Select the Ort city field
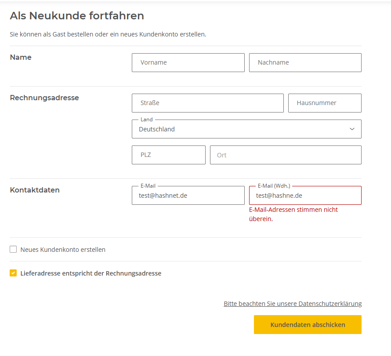This screenshot has width=391, height=356. pyautogui.click(x=286, y=155)
